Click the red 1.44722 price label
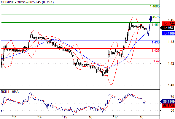 coord(168,24)
